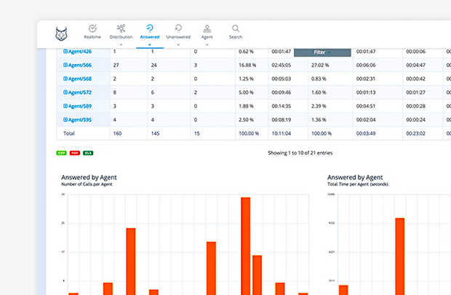Expand Agent/568 row plus icon
The image size is (451, 295).
65,79
